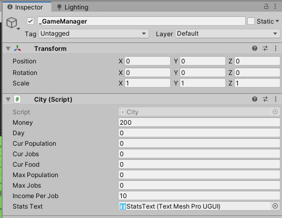Click the City (Script) header title

point(53,100)
